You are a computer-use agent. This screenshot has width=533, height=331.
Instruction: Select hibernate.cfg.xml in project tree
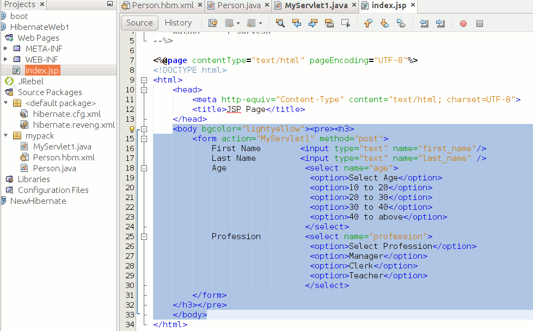(x=66, y=114)
